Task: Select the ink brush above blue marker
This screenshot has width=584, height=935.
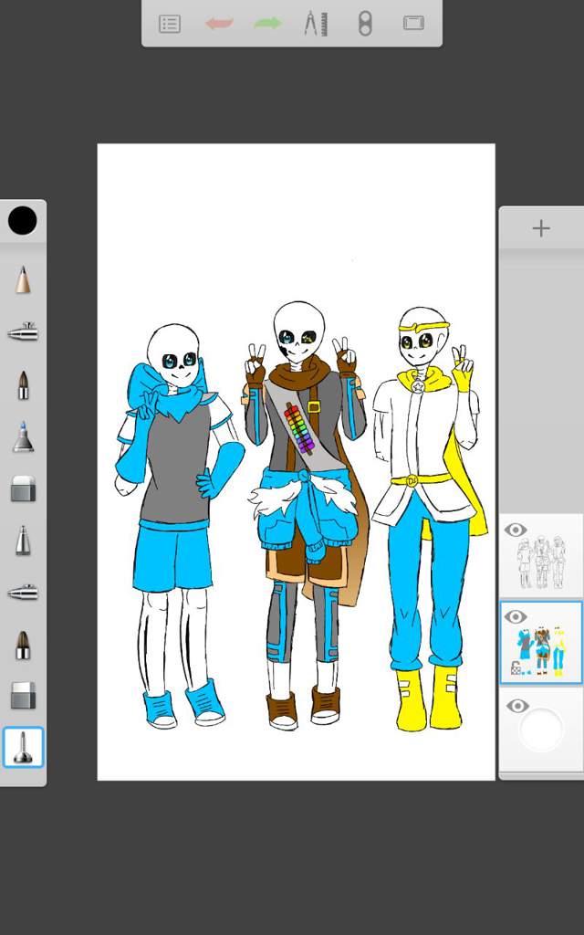Action: coord(23,384)
